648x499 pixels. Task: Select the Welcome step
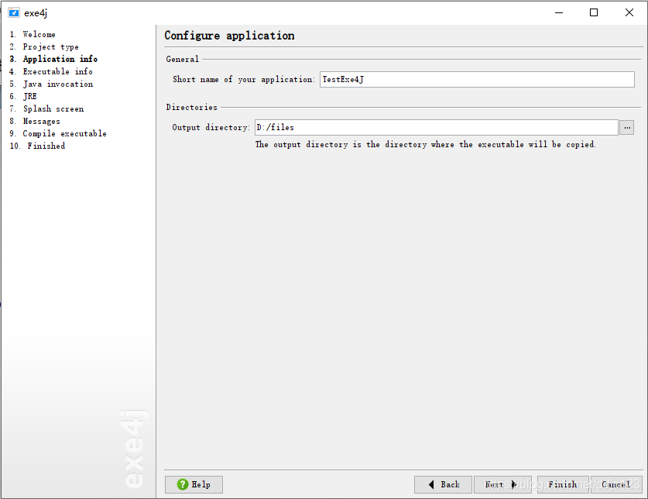(x=33, y=34)
